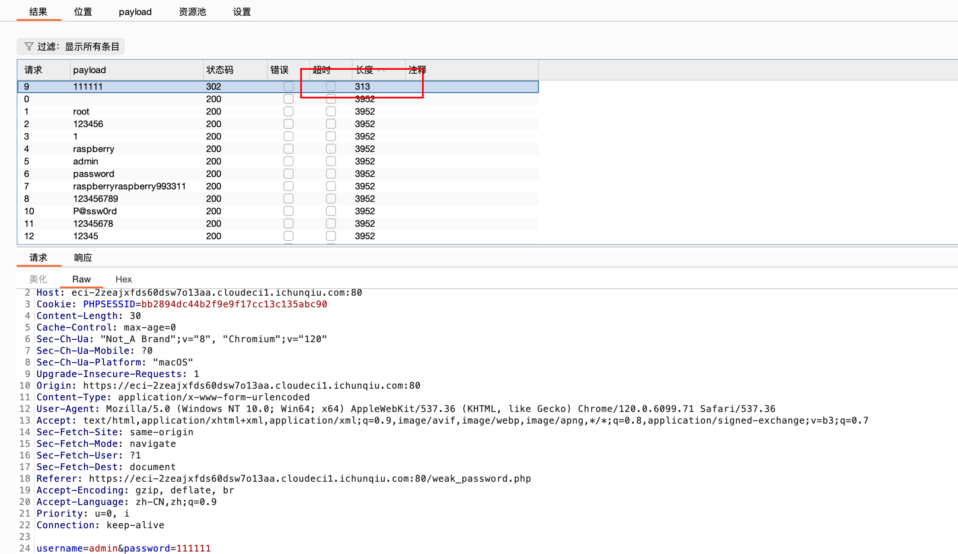Sort by payload column header

89,70
